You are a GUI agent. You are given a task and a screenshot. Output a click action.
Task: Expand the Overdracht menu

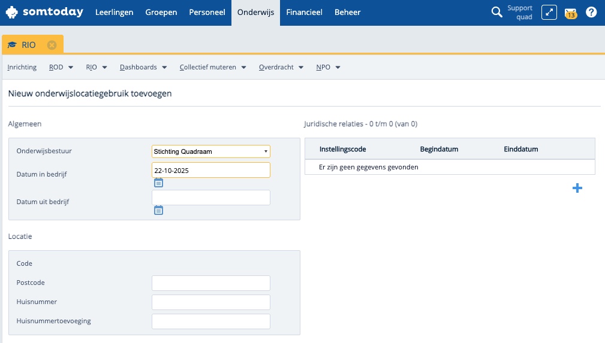coord(281,67)
